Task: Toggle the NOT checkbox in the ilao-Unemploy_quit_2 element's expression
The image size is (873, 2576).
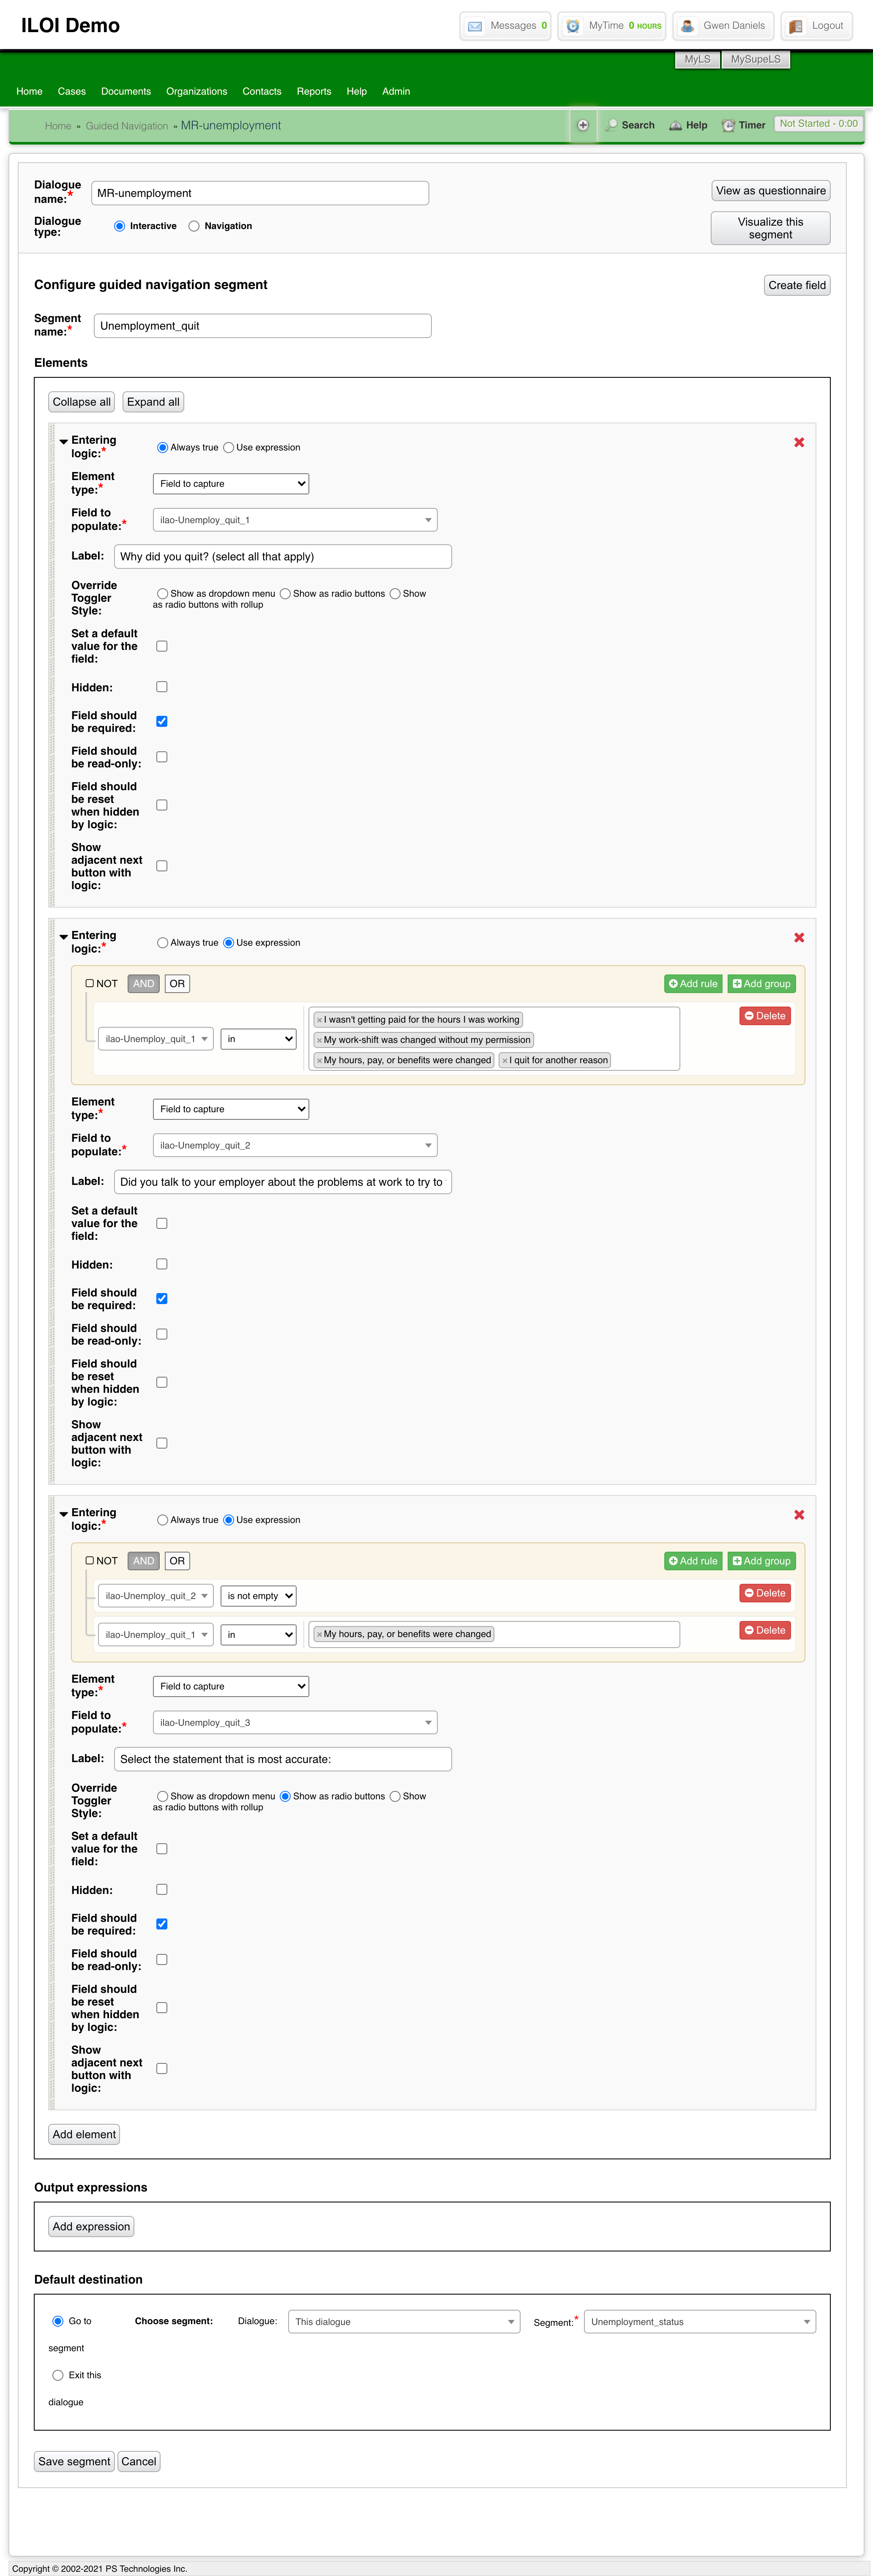Action: pos(90,983)
